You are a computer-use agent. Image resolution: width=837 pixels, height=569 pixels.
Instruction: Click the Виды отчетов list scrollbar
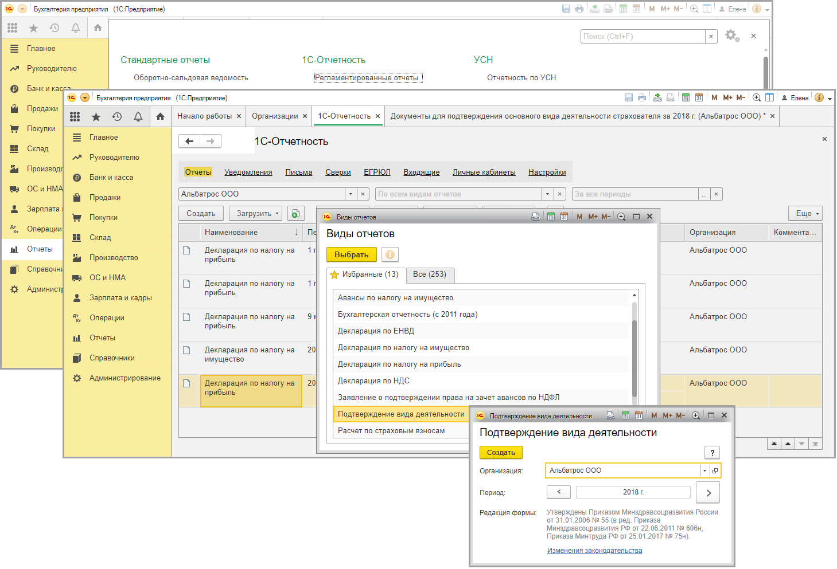pos(634,358)
